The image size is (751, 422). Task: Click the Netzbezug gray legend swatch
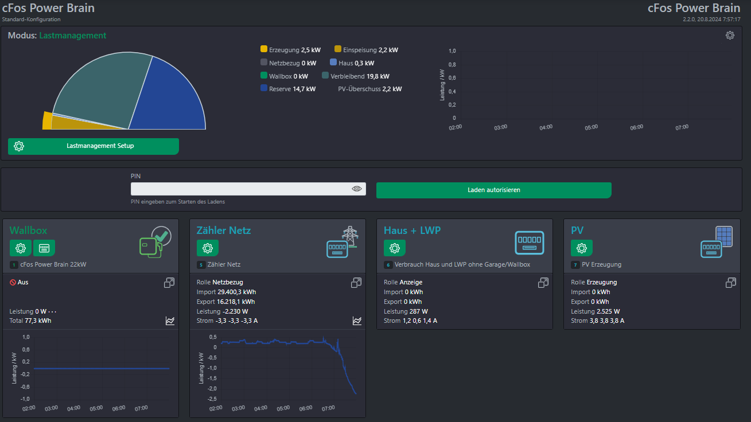264,63
